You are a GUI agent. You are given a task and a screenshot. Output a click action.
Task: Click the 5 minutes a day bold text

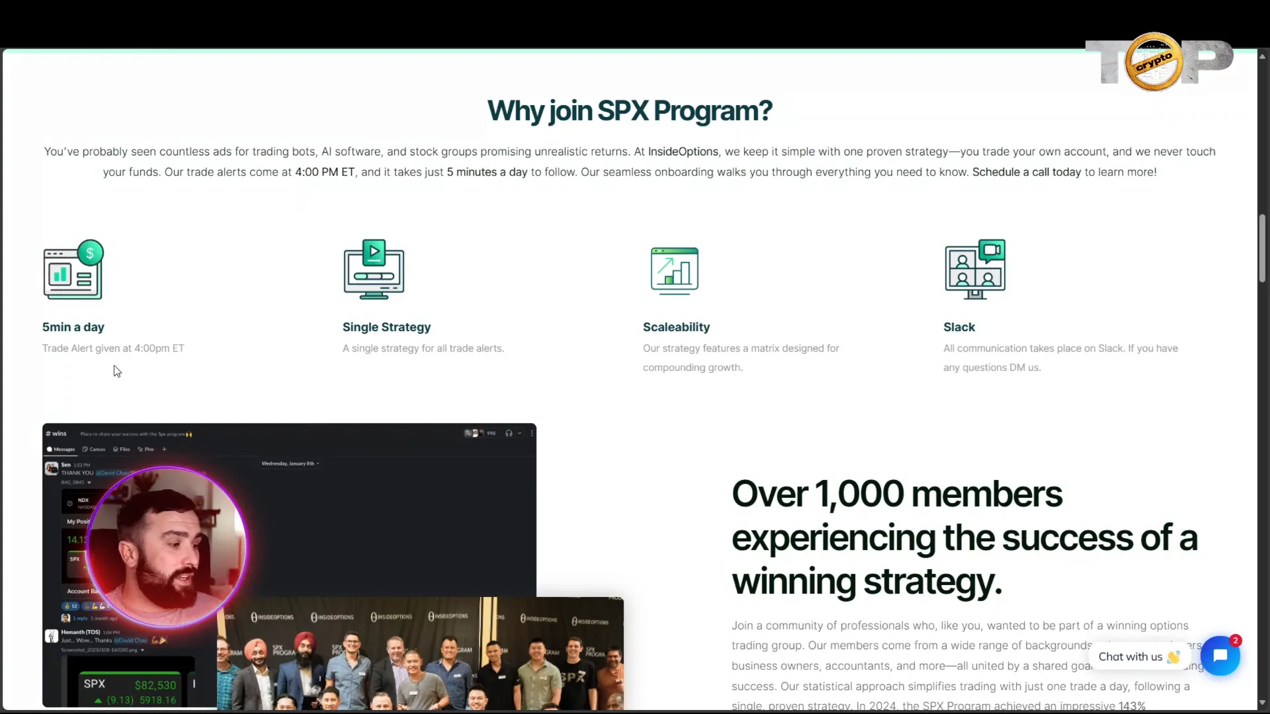coord(487,172)
